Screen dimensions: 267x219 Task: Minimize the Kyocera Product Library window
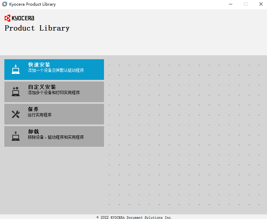click(231, 4)
